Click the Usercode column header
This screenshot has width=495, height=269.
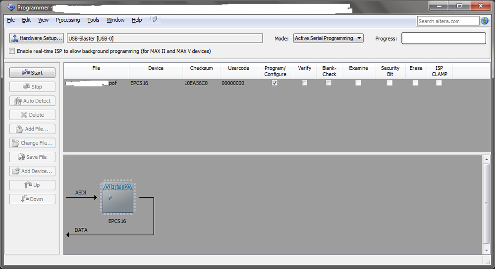coord(239,71)
